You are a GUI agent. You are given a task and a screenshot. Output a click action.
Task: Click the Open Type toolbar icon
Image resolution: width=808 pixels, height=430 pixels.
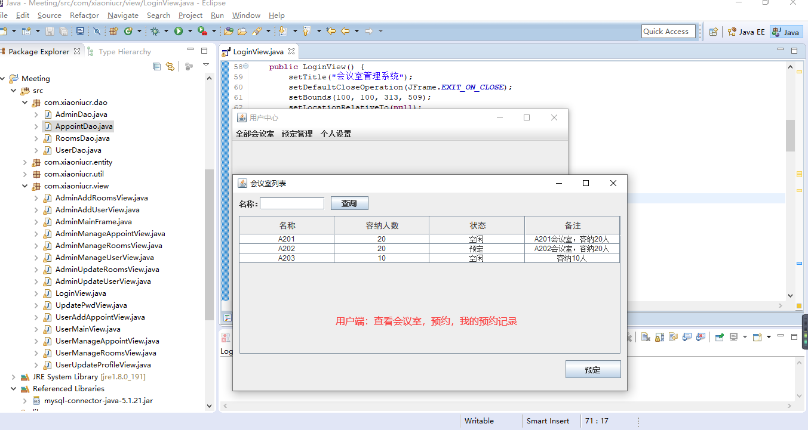tap(228, 31)
